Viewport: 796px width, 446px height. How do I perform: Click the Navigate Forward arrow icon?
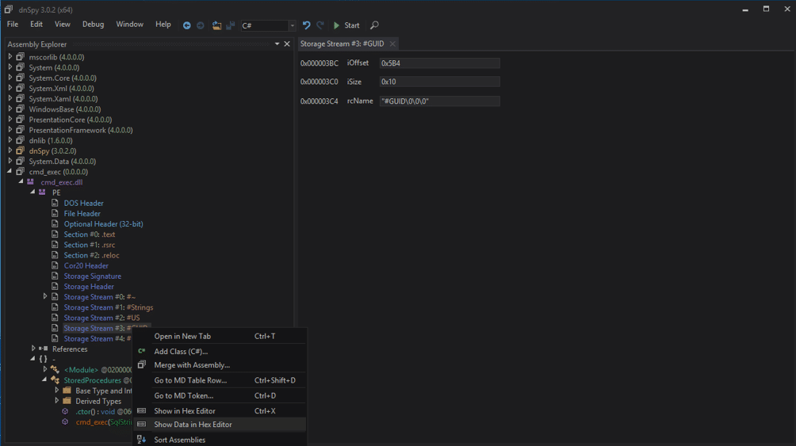tap(201, 25)
